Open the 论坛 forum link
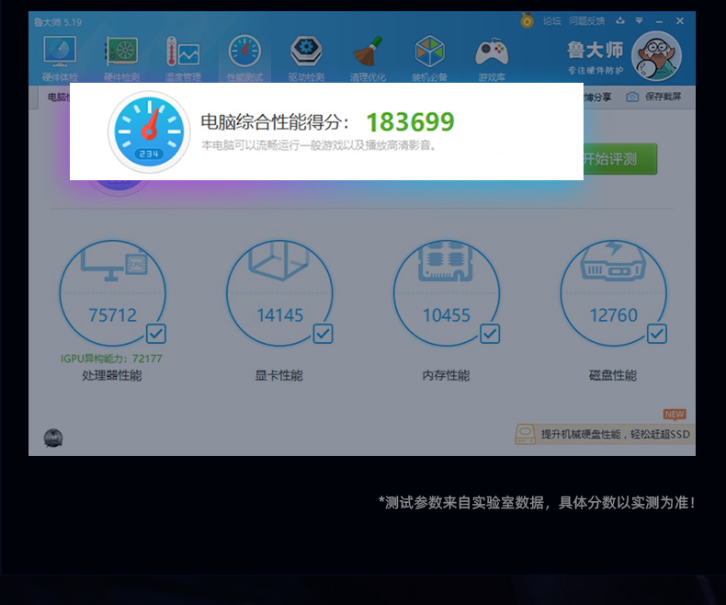The width and height of the screenshot is (726, 605). pos(552,21)
